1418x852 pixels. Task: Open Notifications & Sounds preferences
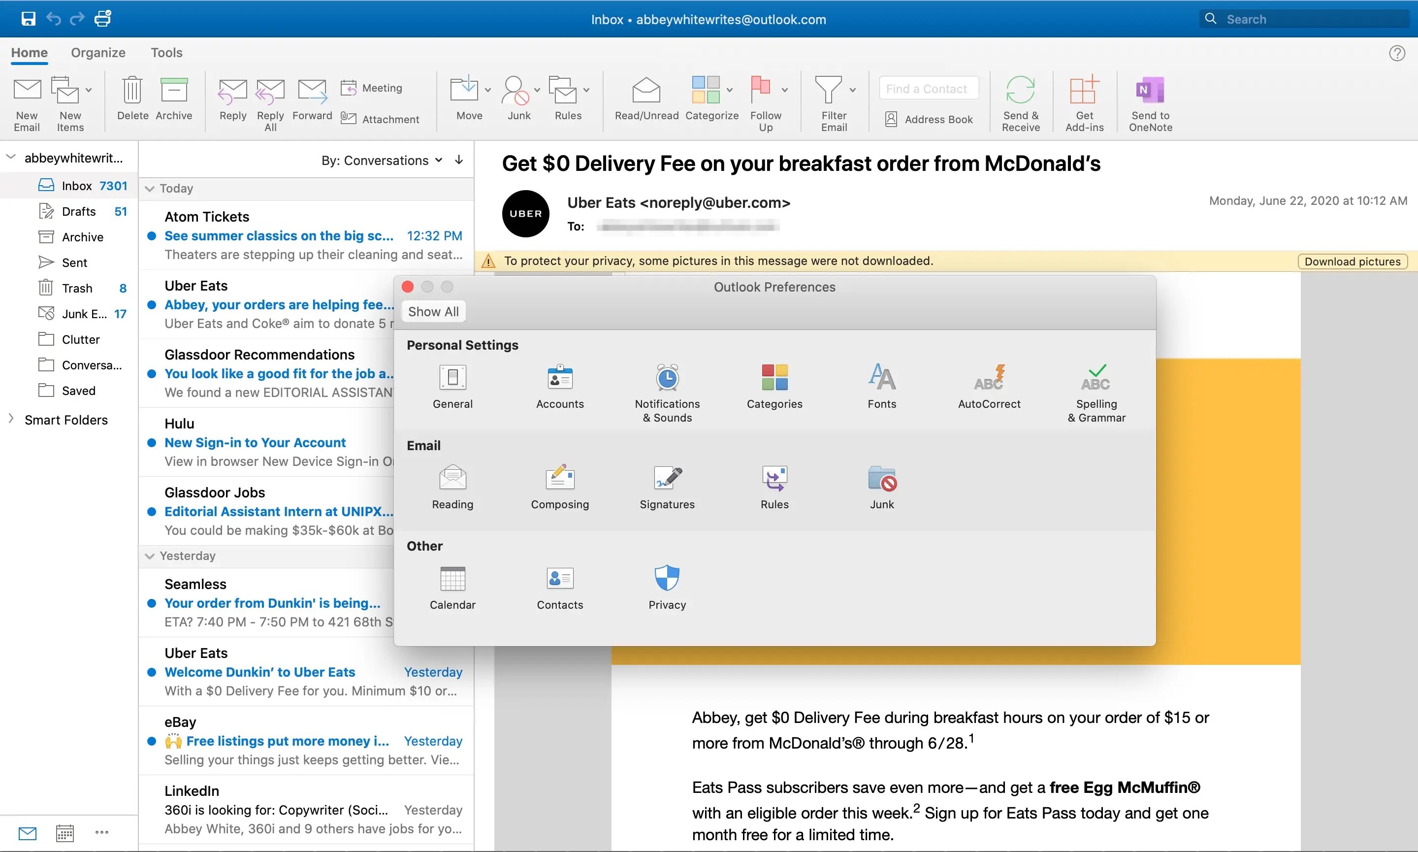click(667, 378)
